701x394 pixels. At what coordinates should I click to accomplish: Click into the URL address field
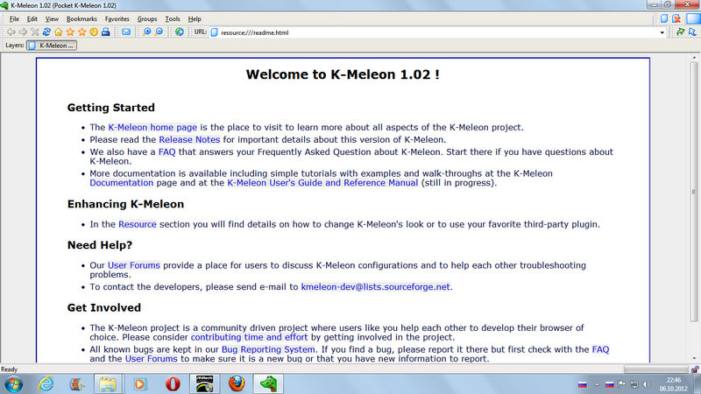(438, 32)
